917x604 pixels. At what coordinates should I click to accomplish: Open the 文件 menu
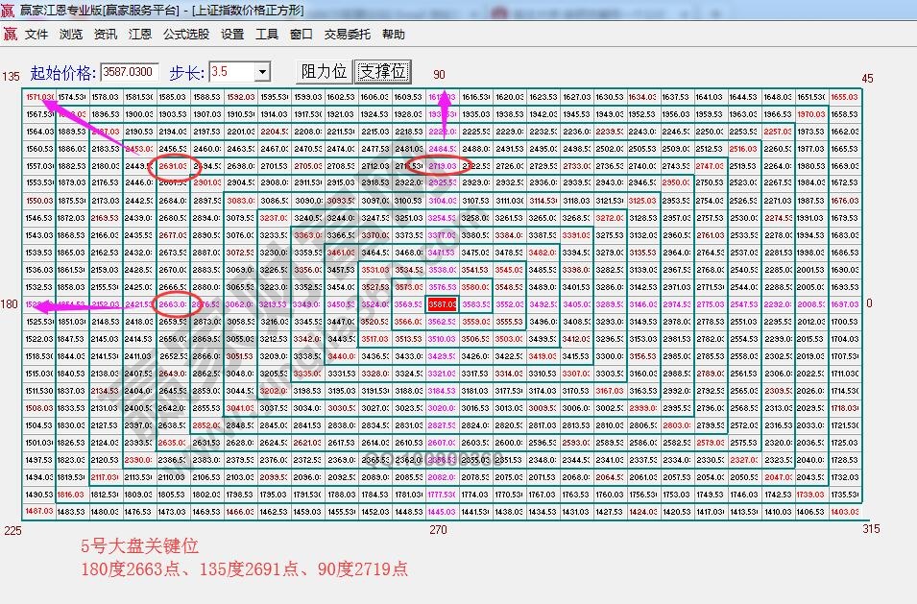tap(36, 34)
